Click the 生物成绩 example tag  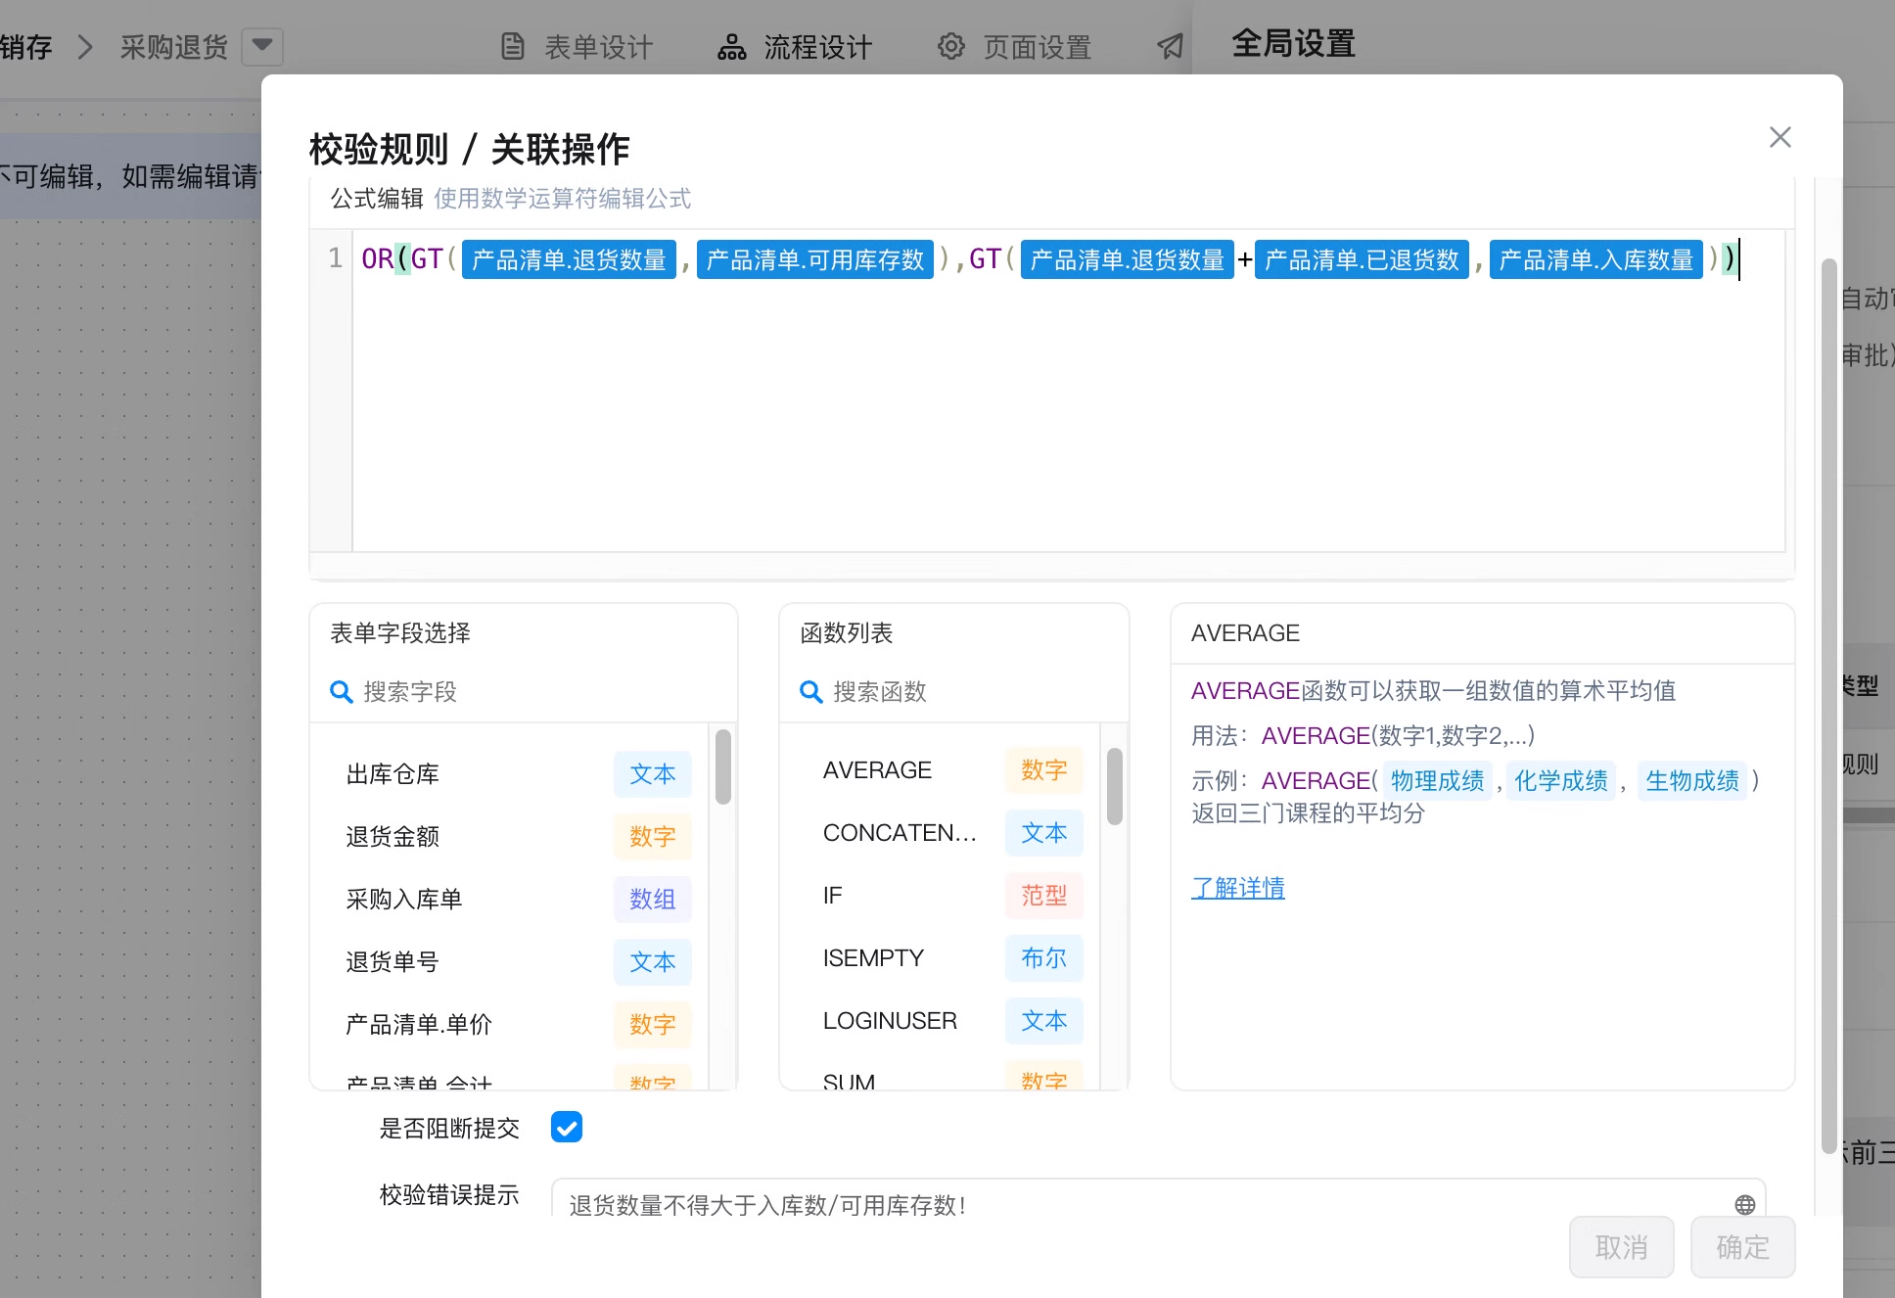tap(1692, 780)
